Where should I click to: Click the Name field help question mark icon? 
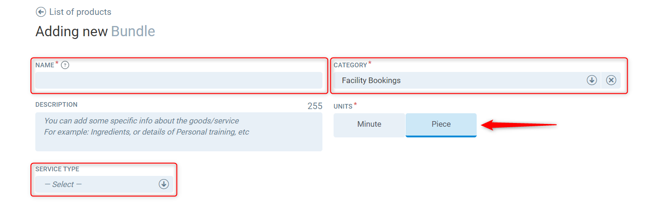tap(65, 65)
